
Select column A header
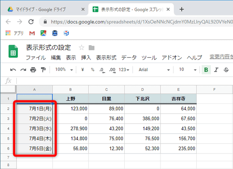click(35, 90)
